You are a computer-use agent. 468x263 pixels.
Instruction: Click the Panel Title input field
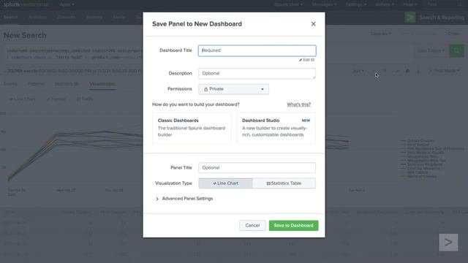click(x=257, y=167)
